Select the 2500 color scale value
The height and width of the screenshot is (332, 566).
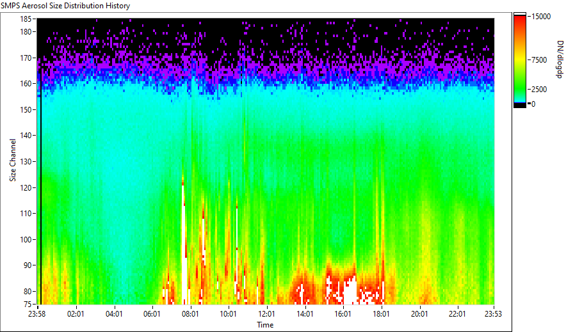coord(539,90)
